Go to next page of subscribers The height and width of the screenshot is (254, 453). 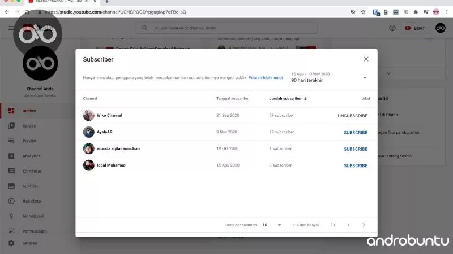[364, 225]
